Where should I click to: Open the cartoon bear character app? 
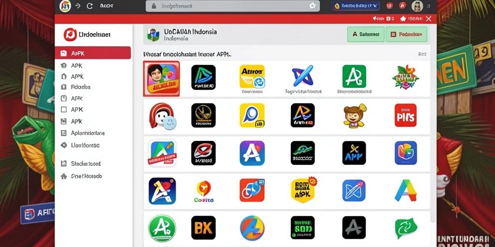point(354,116)
